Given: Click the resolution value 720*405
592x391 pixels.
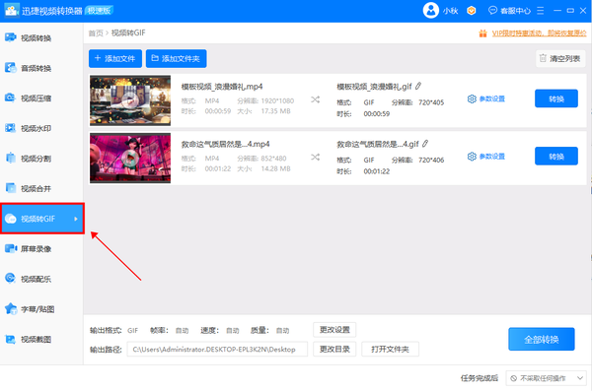Looking at the screenshot, I should pyautogui.click(x=431, y=102).
